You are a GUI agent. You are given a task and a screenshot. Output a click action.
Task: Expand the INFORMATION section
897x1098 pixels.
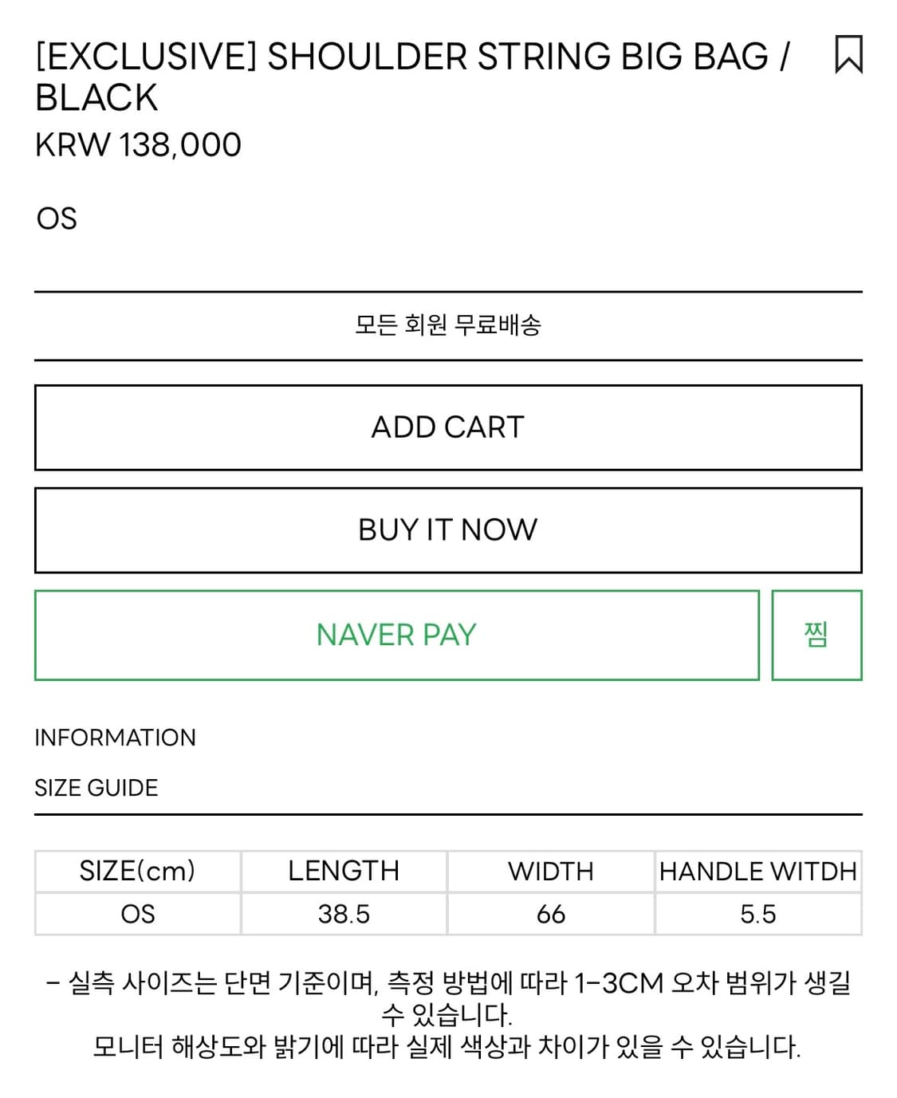115,738
